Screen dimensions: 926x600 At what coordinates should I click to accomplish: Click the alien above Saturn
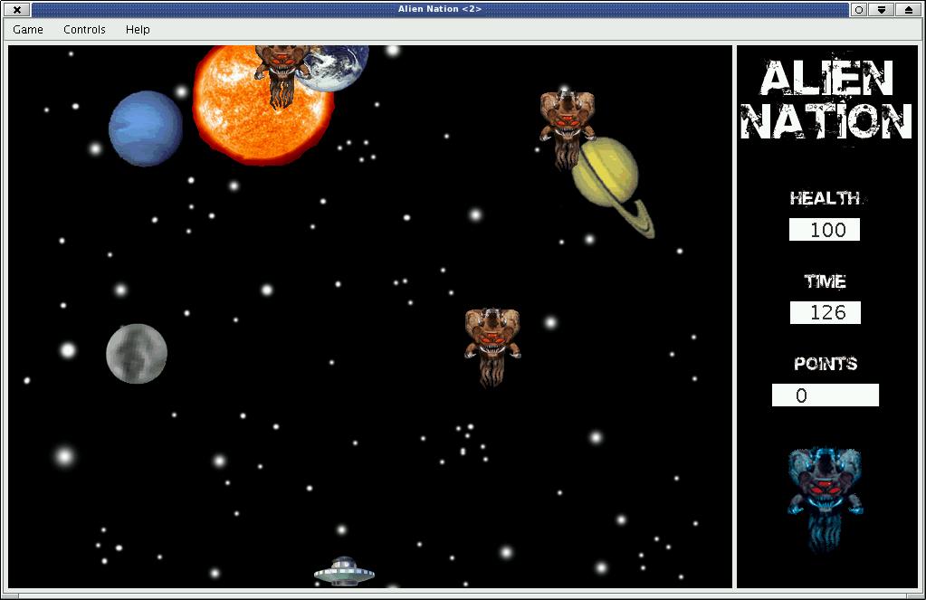[567, 129]
